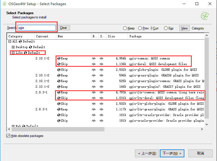Click the Current column header
The height and width of the screenshot is (161, 217).
[45, 36]
